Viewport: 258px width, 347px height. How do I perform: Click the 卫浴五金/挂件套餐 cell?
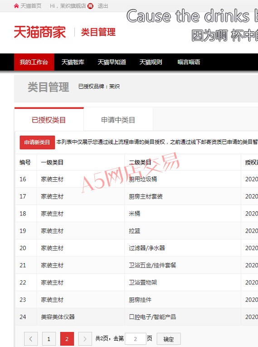[152, 265]
